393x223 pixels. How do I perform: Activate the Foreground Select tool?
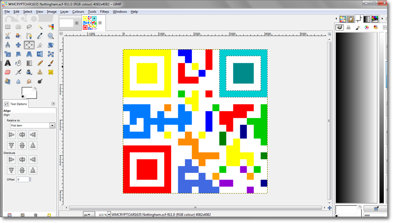click(x=18, y=36)
